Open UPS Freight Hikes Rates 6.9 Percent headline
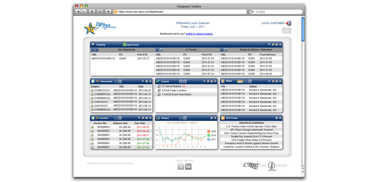378x182 pixels. pos(251,140)
